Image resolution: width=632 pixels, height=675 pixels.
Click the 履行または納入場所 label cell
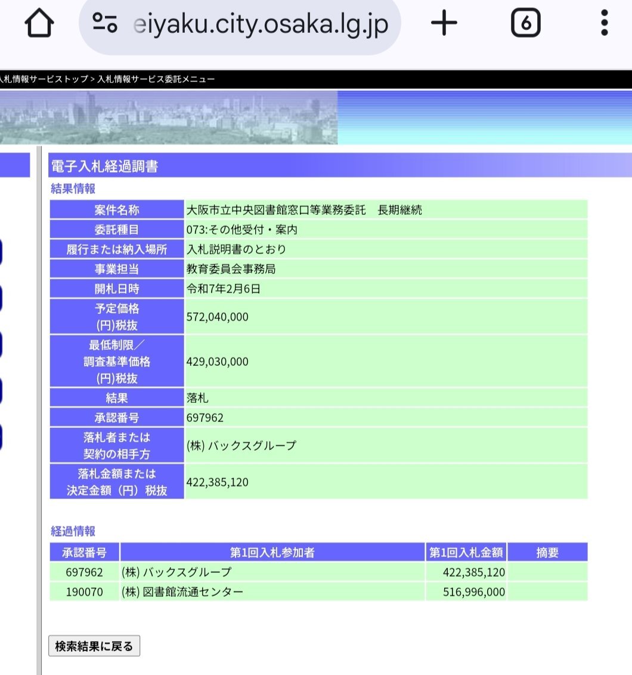click(117, 249)
